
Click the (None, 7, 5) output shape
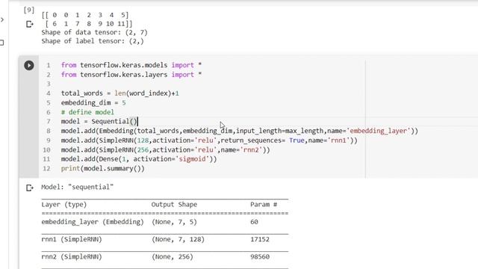(174, 222)
